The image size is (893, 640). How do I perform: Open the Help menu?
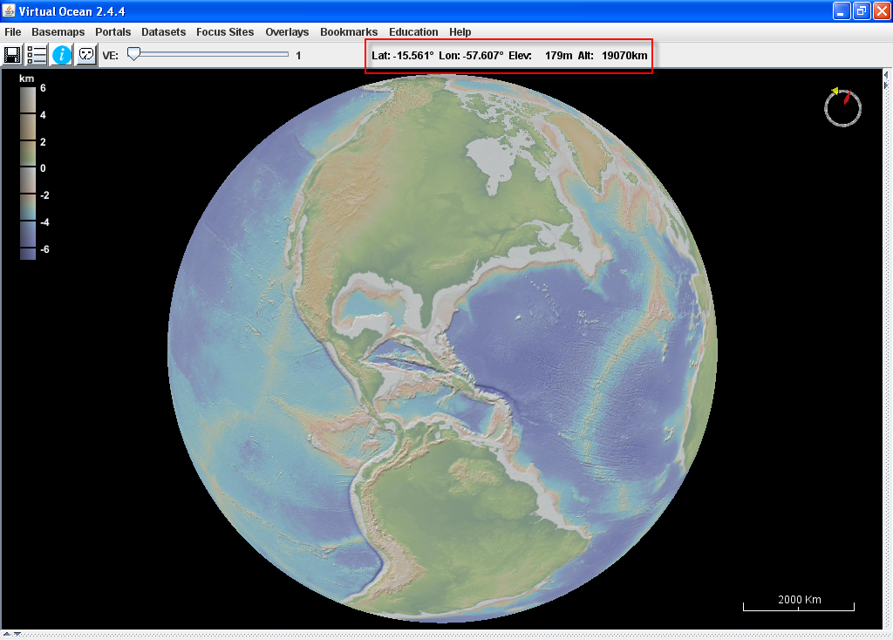[460, 31]
